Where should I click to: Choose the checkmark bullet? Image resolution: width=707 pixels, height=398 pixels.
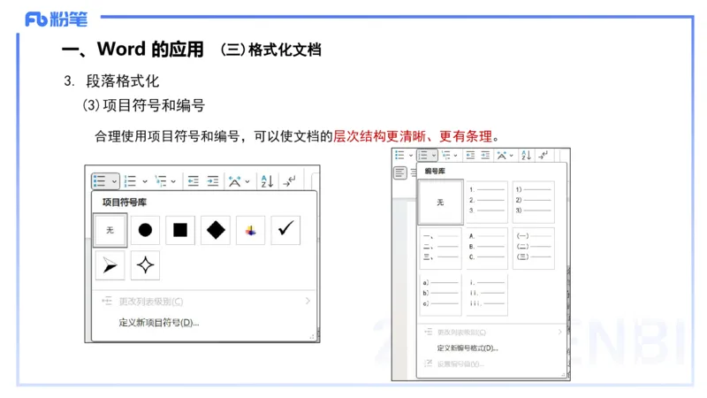click(285, 230)
